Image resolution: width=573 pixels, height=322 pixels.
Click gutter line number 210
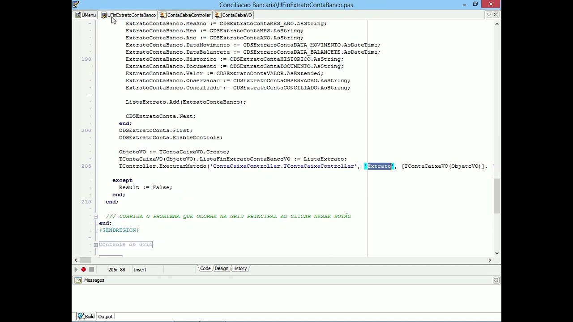86,202
